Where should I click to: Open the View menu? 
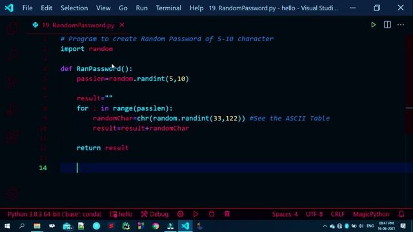point(103,8)
